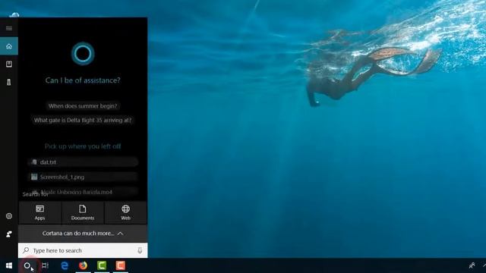Screen dimensions: 486x273
Task: Launch Microsoft Edge from taskbar
Action: click(65, 265)
